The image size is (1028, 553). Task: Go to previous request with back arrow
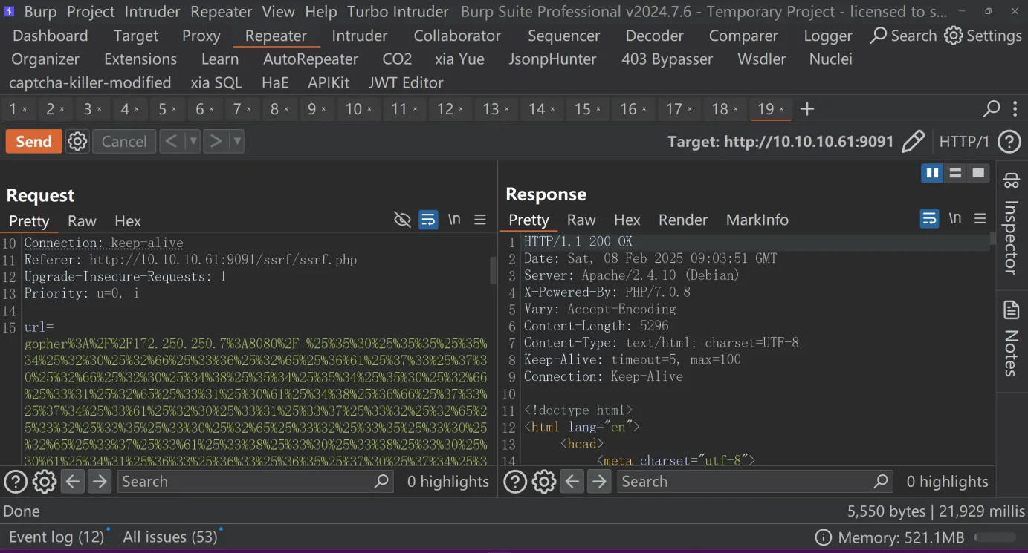[x=171, y=141]
